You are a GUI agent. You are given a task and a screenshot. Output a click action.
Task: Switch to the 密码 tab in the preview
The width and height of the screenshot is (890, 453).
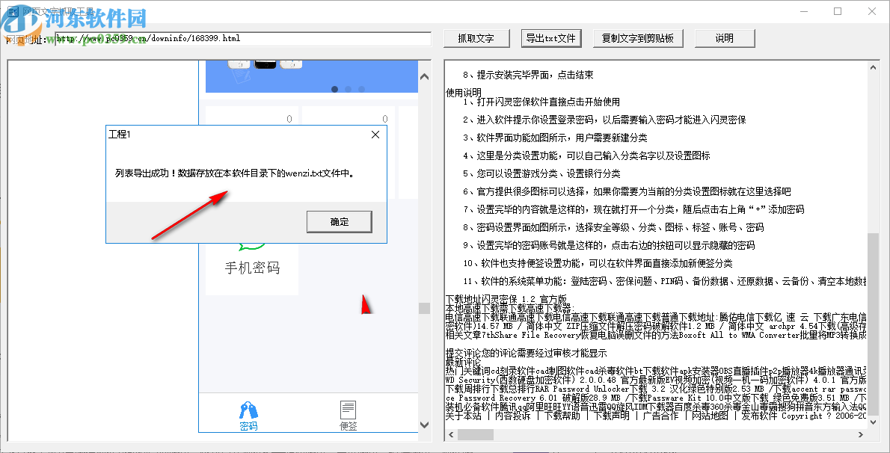(248, 425)
